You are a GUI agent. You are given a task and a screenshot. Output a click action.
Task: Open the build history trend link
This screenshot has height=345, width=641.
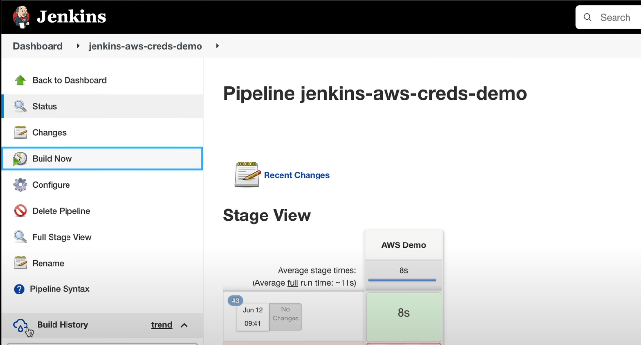pyautogui.click(x=161, y=325)
